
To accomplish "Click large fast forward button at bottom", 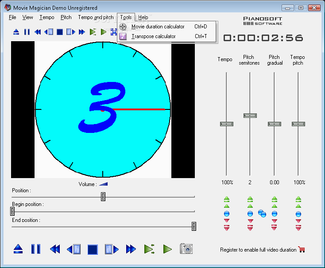I will click(131, 249).
